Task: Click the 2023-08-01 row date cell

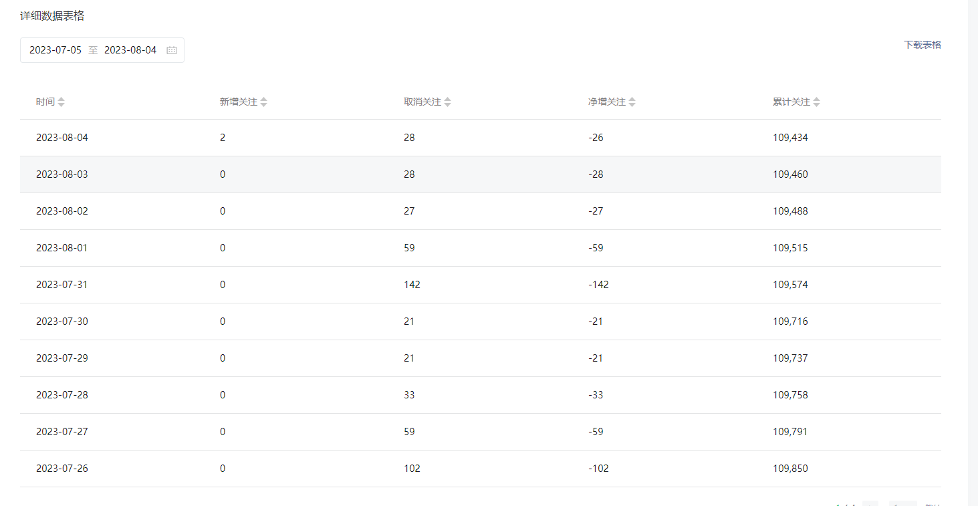Action: coord(62,248)
